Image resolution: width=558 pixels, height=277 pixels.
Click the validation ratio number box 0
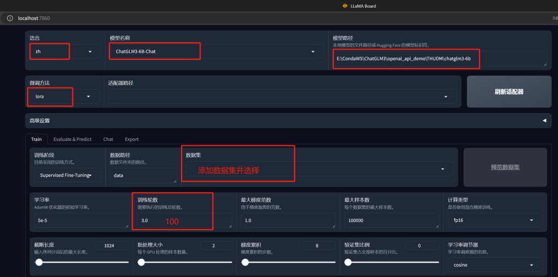(422, 245)
